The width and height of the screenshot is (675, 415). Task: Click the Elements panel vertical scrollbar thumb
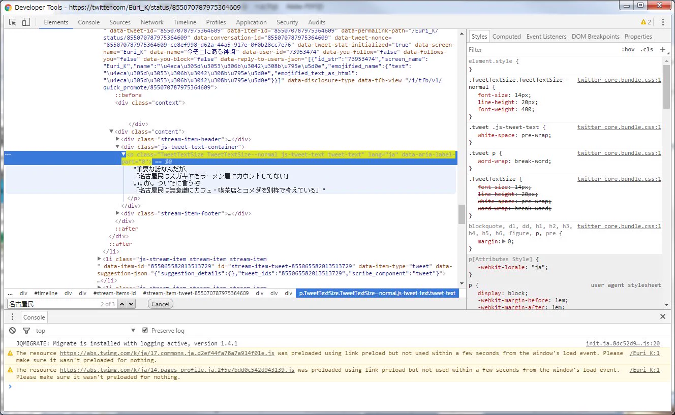(x=461, y=214)
